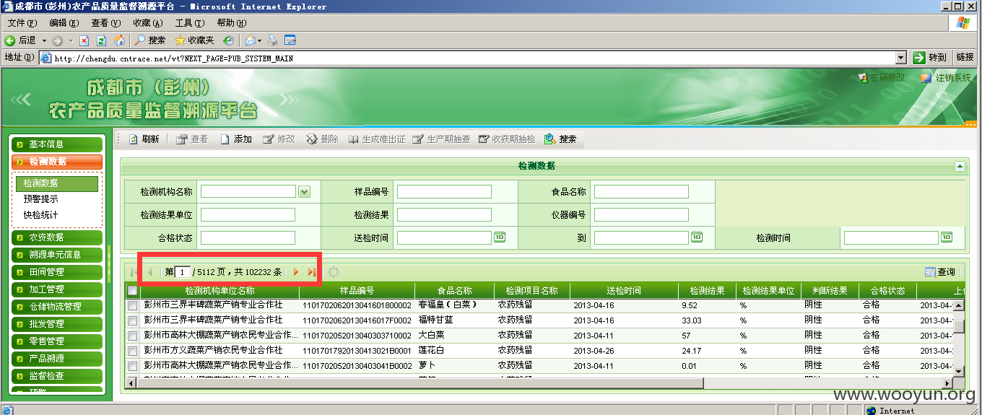
Task: Go to the IE Home icon
Action: pos(119,40)
